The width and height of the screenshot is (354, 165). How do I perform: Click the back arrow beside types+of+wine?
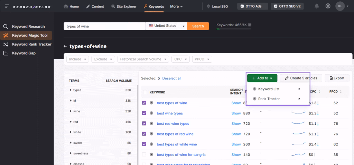[65, 46]
